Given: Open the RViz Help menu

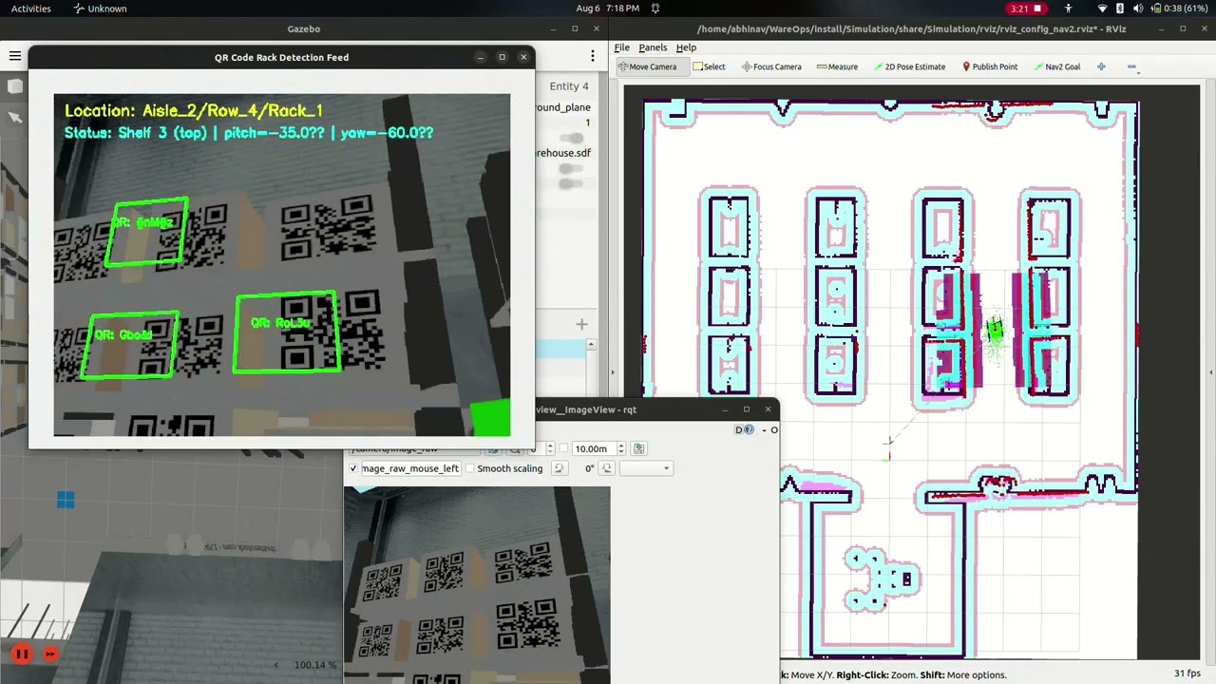Looking at the screenshot, I should coord(686,47).
